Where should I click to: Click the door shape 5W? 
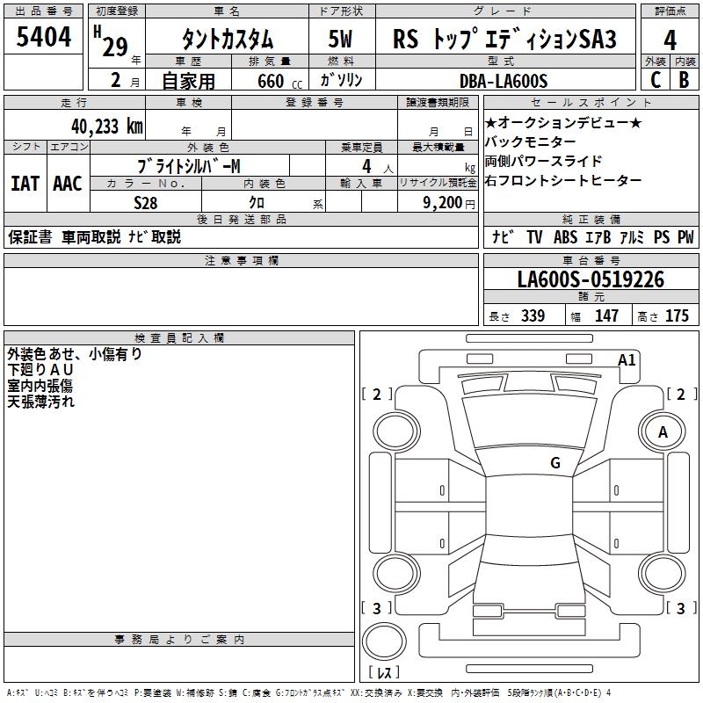coord(341,39)
